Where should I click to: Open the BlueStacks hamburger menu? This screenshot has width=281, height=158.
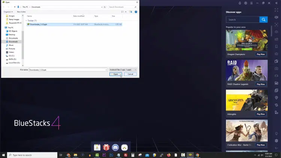tap(252, 3)
